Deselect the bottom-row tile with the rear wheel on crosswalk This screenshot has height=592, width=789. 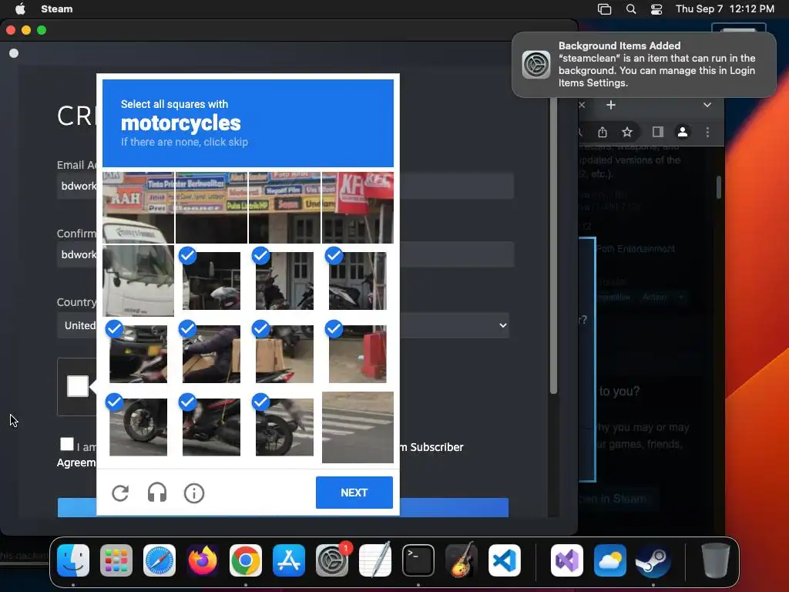(x=284, y=427)
